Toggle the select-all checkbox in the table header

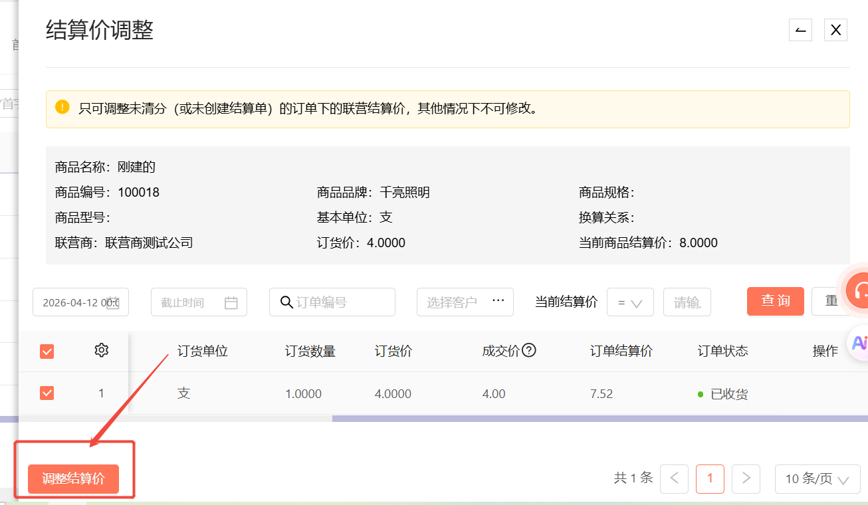point(47,352)
